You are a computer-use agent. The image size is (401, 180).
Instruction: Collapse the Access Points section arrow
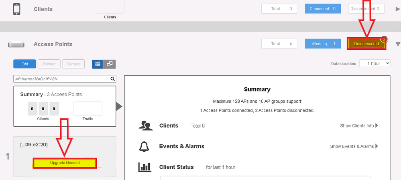point(398,44)
